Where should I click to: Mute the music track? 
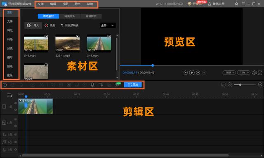point(16,142)
